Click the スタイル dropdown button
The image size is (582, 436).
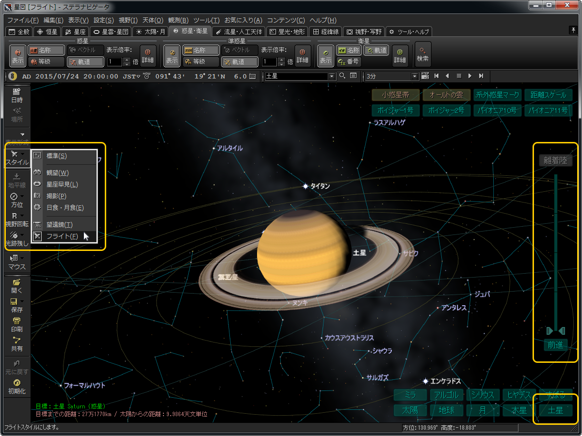16,158
